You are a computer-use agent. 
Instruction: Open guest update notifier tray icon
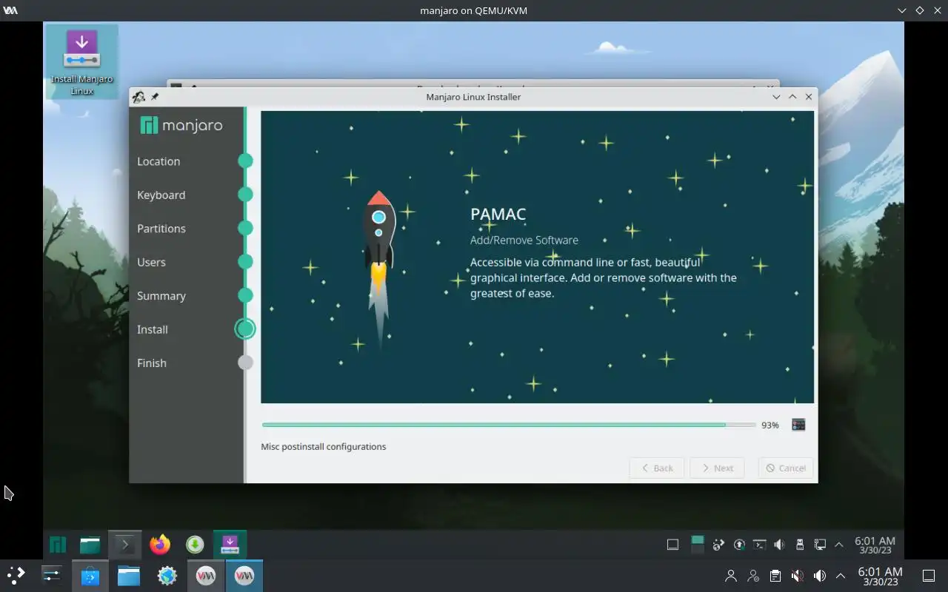coord(739,545)
